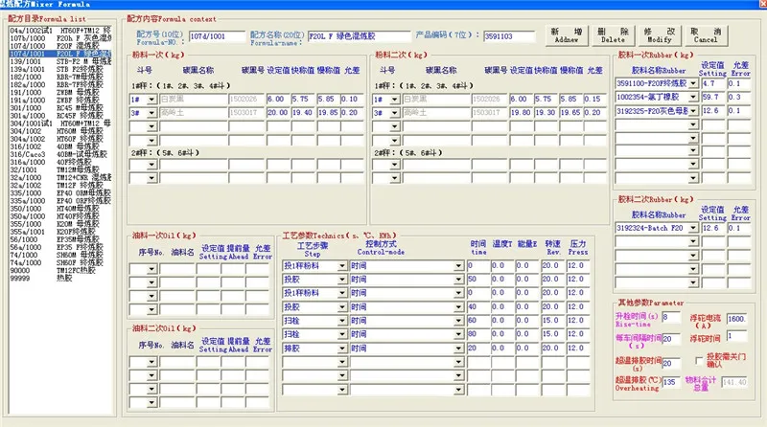Toggle the 投胶需关门确认 checkbox

pos(699,361)
